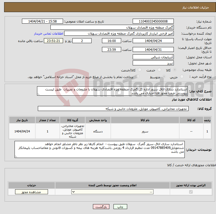
Task: Click the request creator name field
Action: (x=119, y=34)
